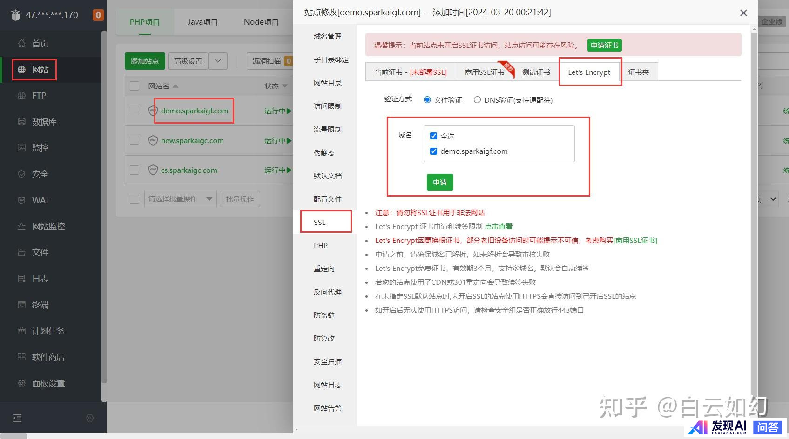Open the 伪静态 menu item

324,152
